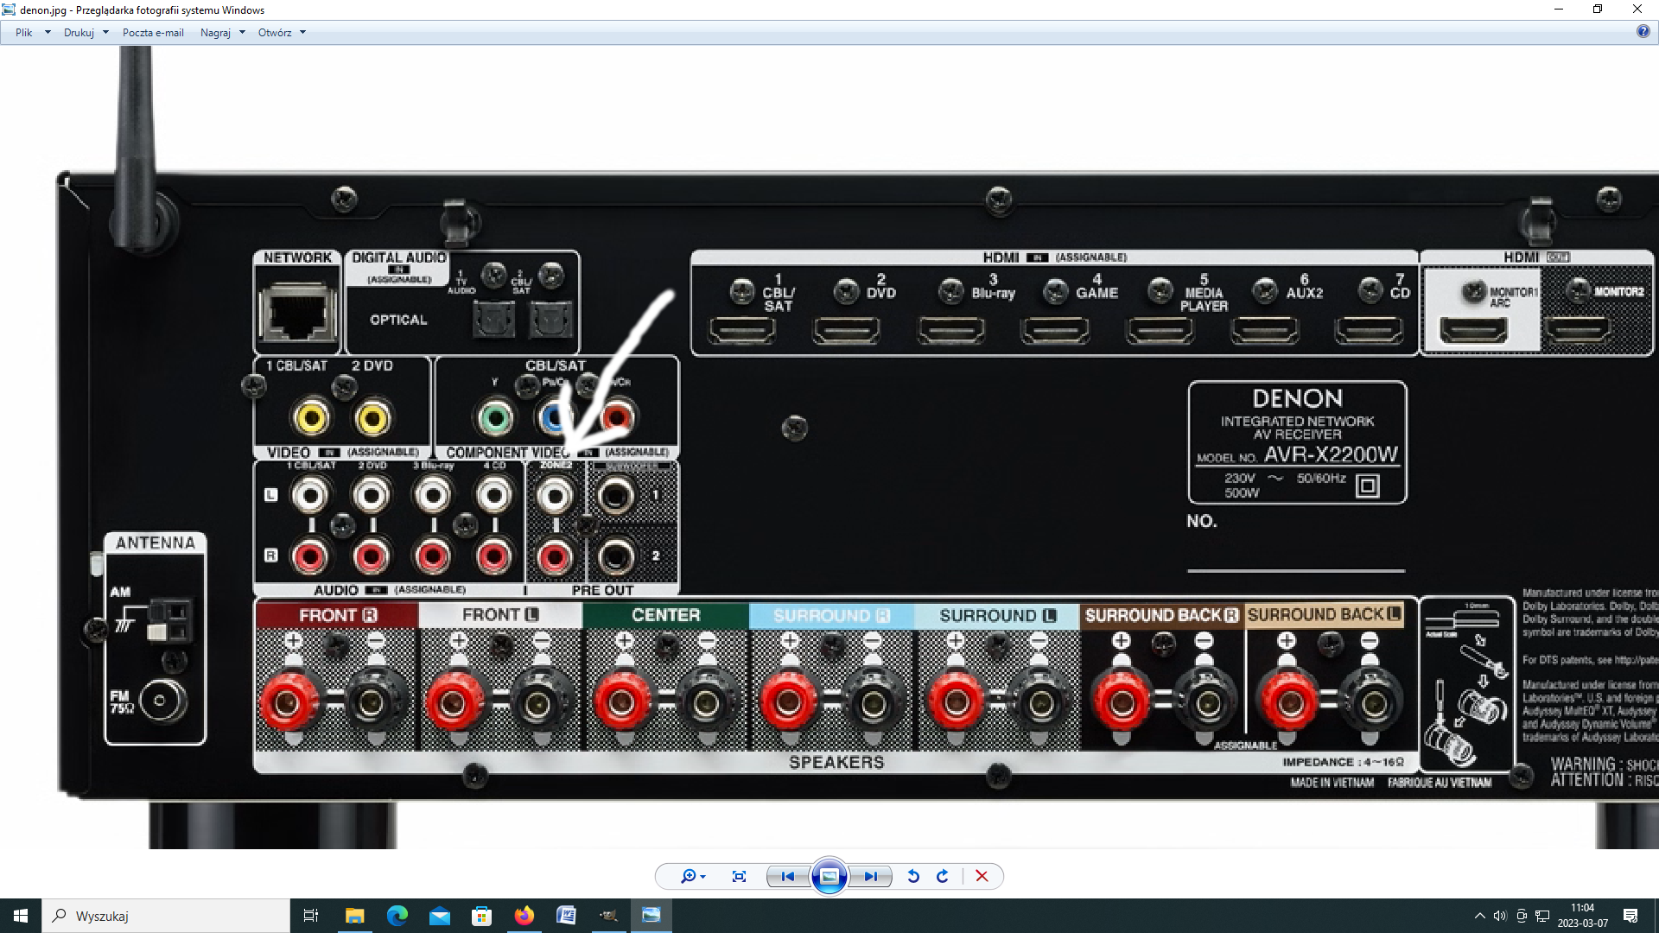Open Microsoft Edge from taskbar
This screenshot has width=1659, height=933.
pyautogui.click(x=397, y=916)
